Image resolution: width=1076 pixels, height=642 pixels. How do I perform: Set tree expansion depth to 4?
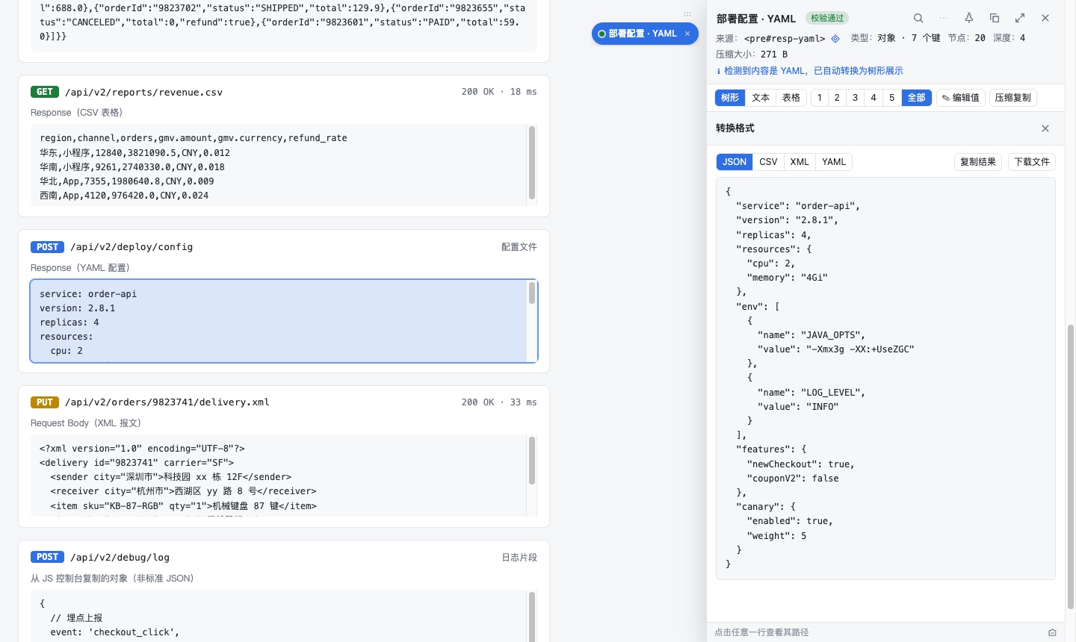pyautogui.click(x=874, y=98)
